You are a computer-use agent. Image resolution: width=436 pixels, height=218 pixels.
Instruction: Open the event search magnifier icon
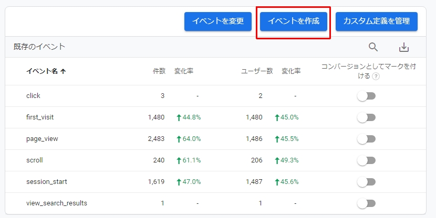click(x=373, y=47)
